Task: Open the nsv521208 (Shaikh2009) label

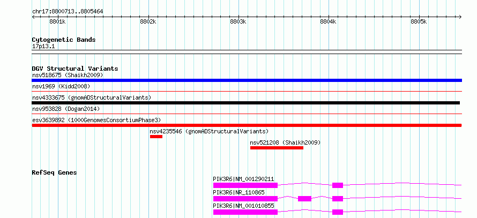Action: [x=285, y=142]
